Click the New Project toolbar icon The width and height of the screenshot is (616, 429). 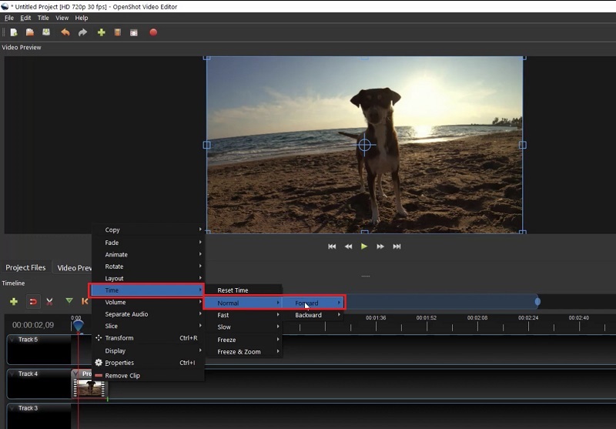click(13, 32)
